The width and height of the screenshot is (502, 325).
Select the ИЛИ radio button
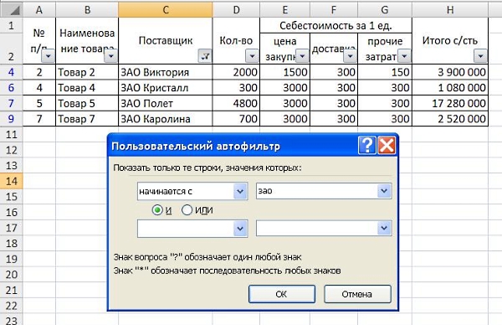[x=187, y=210]
